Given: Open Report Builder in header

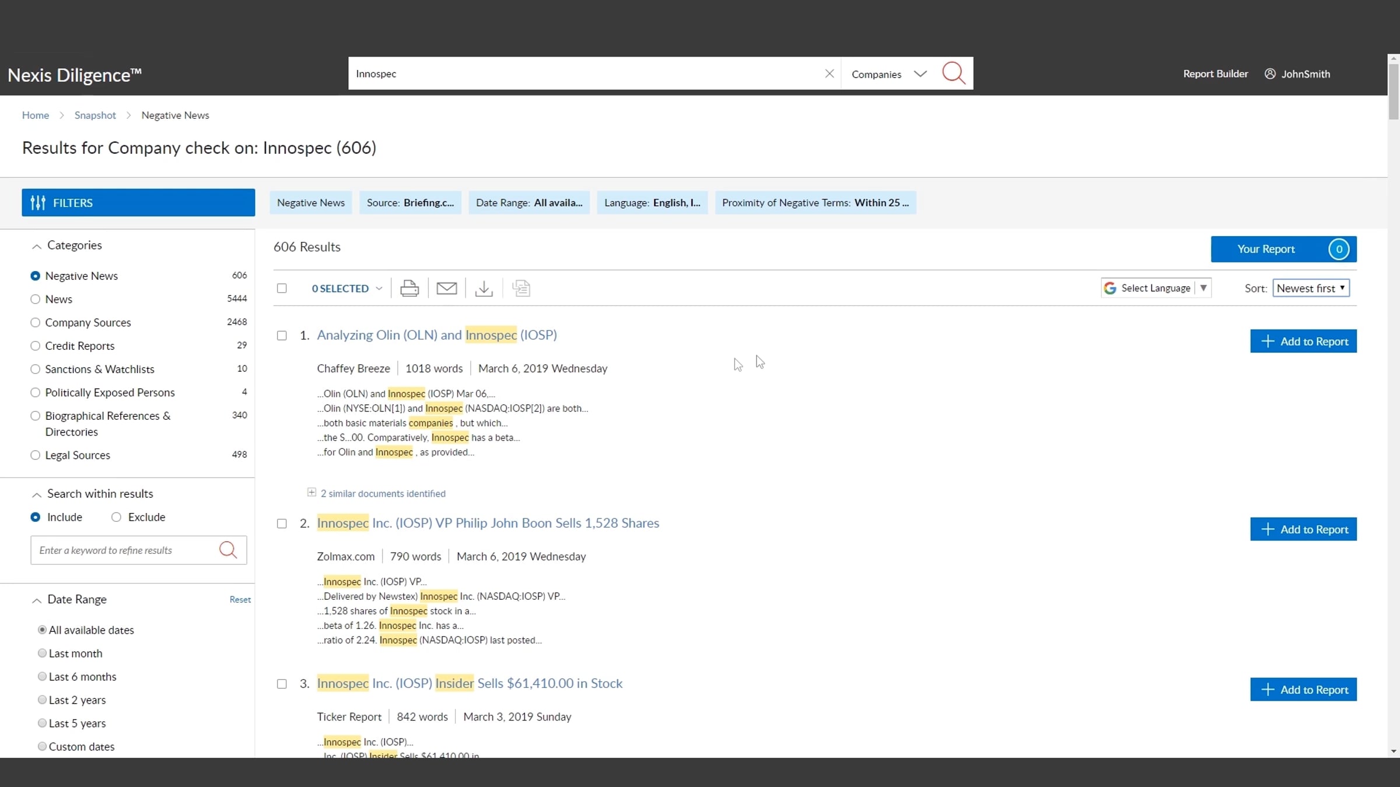Looking at the screenshot, I should [1215, 74].
